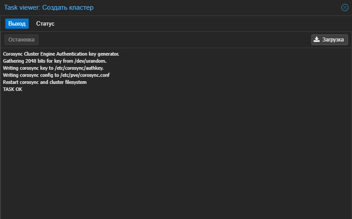Click the empty area of the log output
Image resolution: width=352 pixels, height=219 pixels.
pyautogui.click(x=176, y=155)
